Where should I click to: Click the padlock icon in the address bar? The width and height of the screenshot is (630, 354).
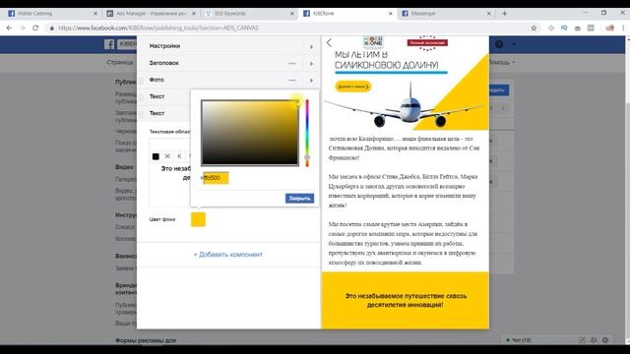pos(52,29)
